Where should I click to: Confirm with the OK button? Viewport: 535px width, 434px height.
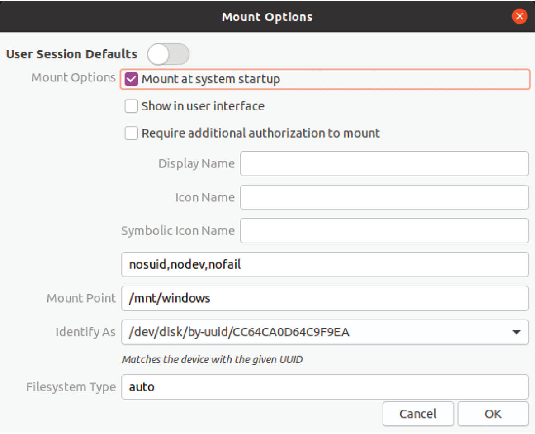pos(492,414)
